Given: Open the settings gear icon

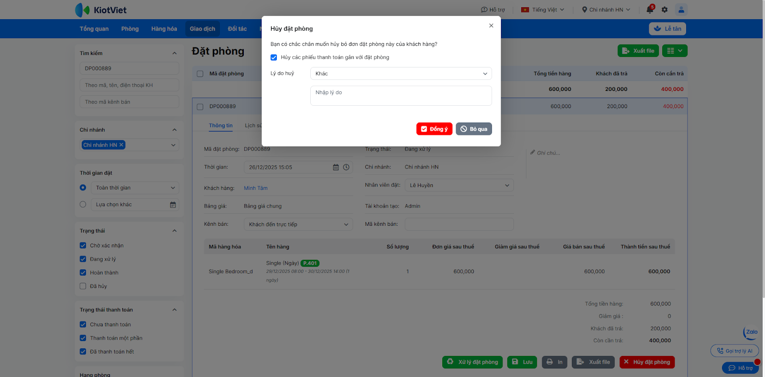Looking at the screenshot, I should click(665, 10).
